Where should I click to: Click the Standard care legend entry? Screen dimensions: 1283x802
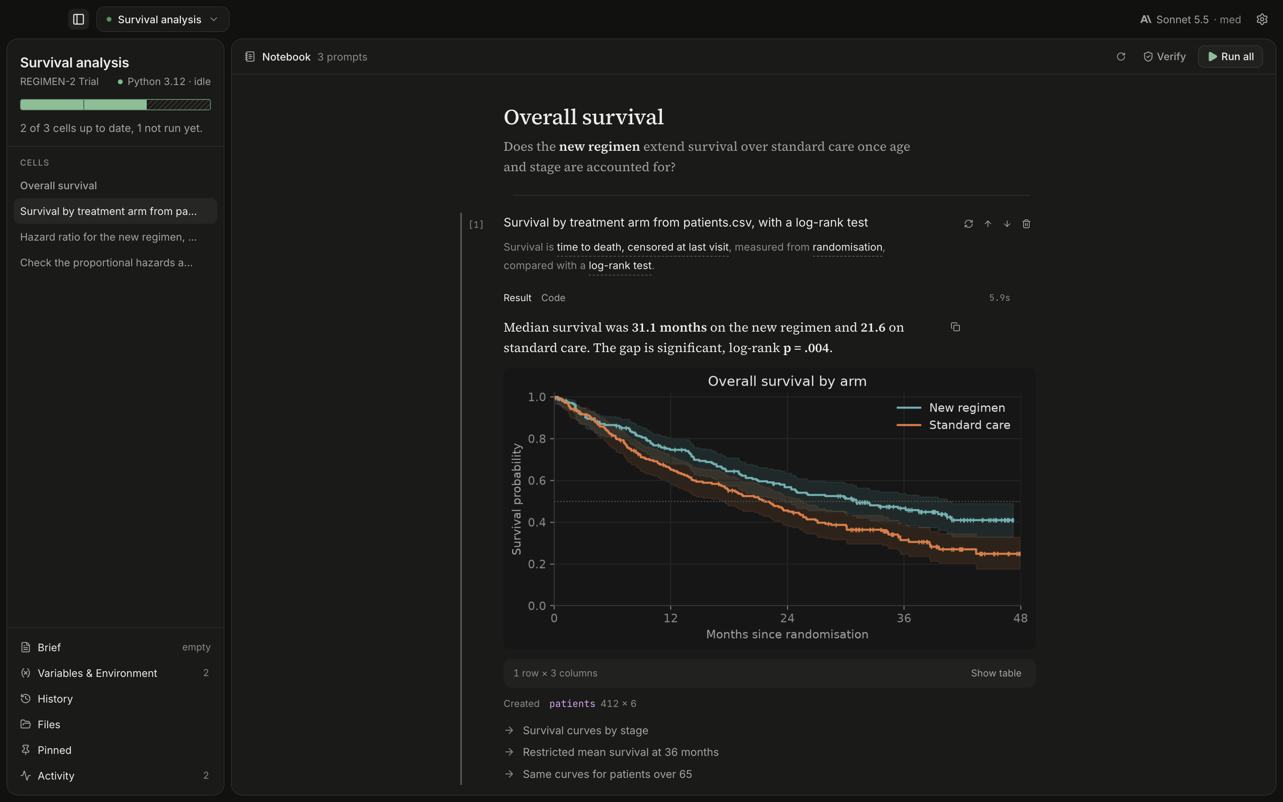953,425
